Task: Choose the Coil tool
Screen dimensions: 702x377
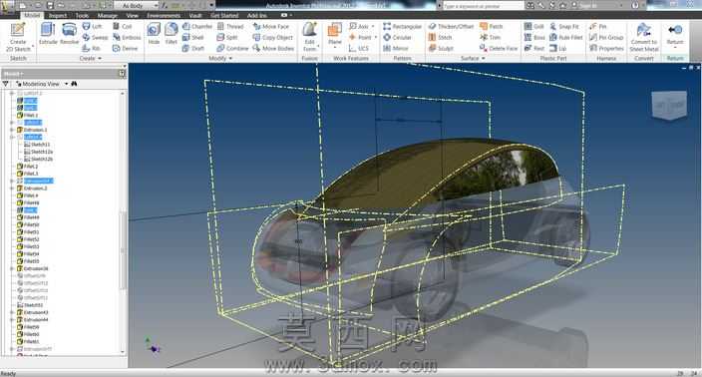Action: 123,27
